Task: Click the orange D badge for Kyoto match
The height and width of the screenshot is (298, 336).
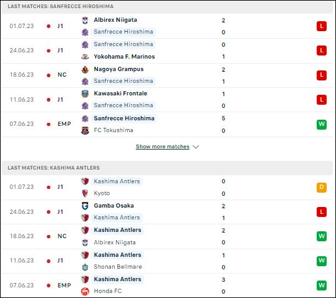Action: coord(322,188)
